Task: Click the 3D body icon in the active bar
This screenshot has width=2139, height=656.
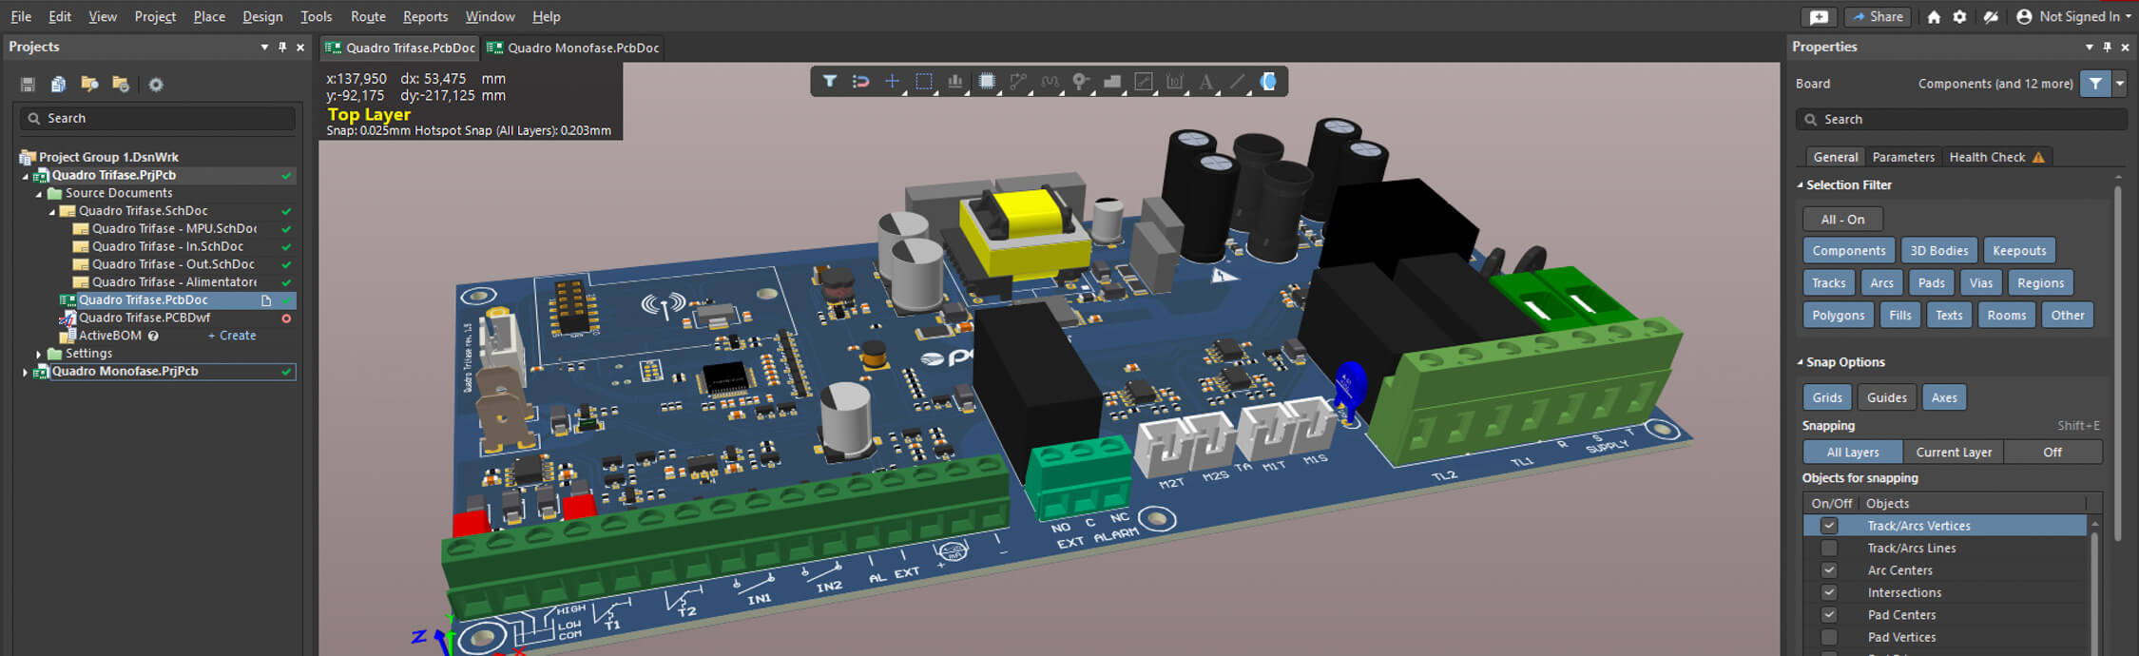Action: pyautogui.click(x=1268, y=82)
